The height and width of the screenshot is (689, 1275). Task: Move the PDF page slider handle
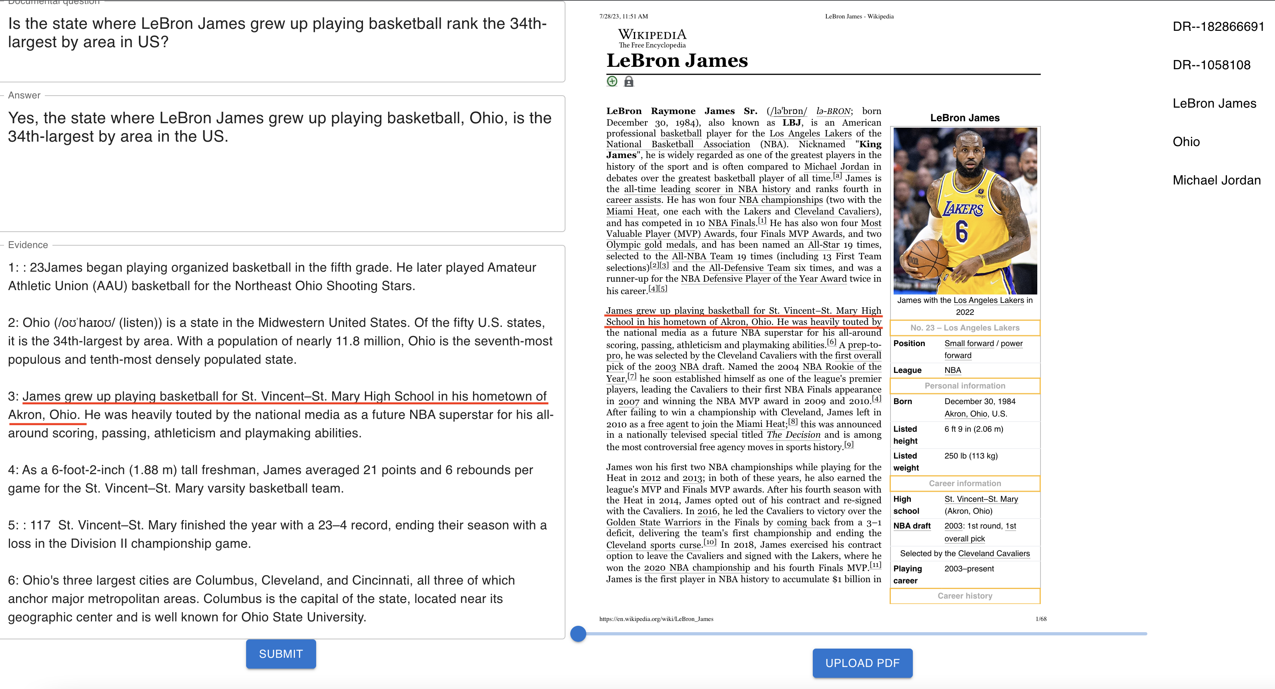coord(578,633)
